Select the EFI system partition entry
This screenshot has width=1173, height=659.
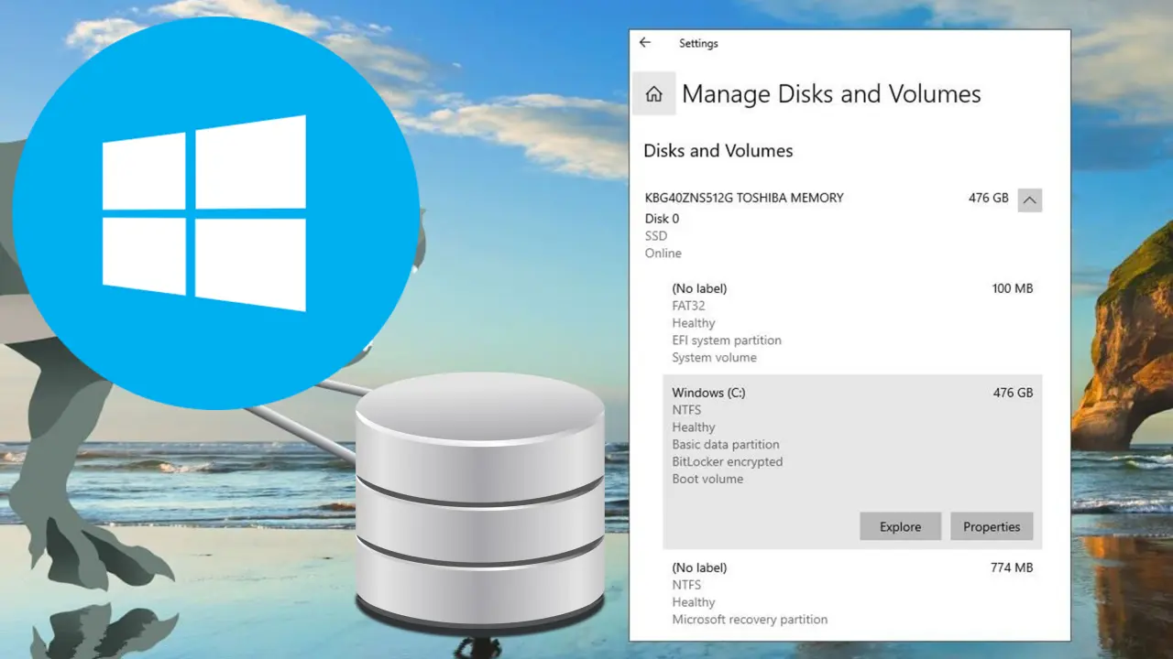tap(727, 340)
